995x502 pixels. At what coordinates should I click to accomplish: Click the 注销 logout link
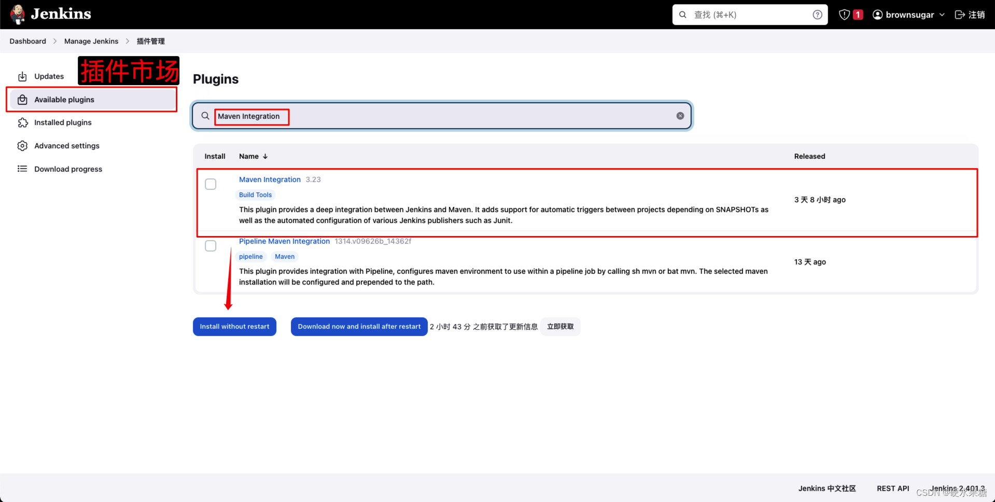pyautogui.click(x=977, y=15)
